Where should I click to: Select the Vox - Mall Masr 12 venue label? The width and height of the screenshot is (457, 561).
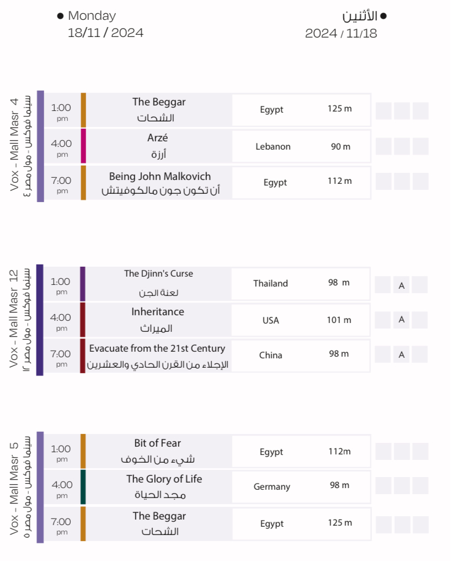(21, 320)
